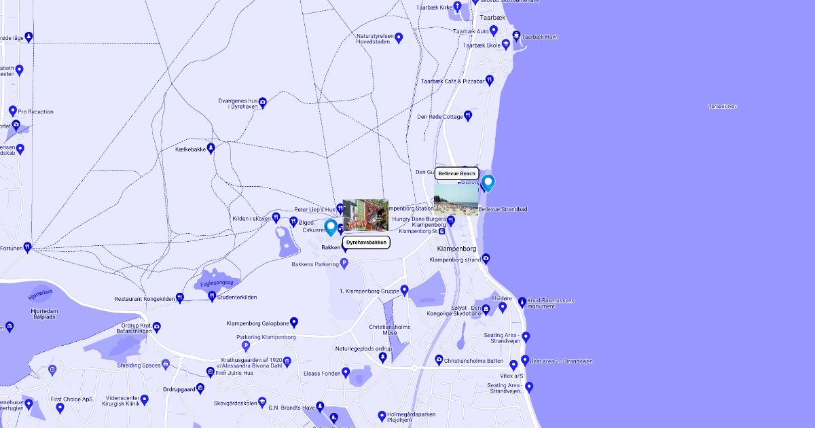The width and height of the screenshot is (815, 428).
Task: Click the Hungry Dane Burgers Klampenborg pin
Action: pos(451,221)
